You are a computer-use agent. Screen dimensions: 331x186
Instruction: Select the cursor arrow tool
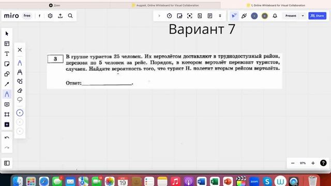pos(7,34)
